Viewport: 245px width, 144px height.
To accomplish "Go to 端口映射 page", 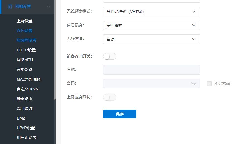I will pos(24,108).
